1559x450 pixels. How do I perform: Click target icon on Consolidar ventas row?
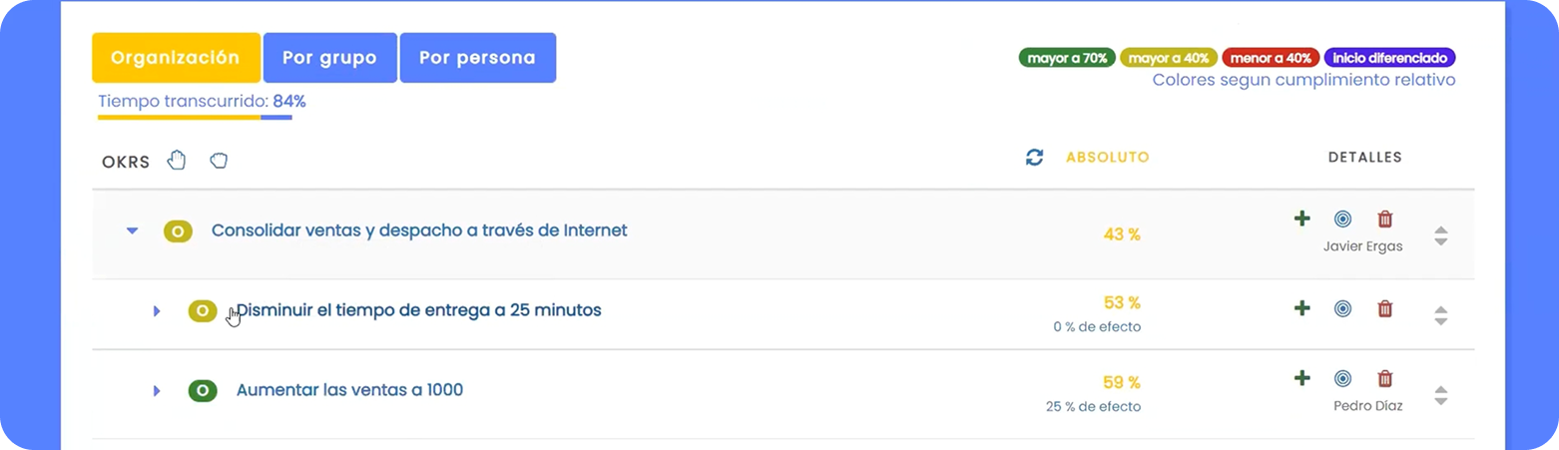(1343, 219)
